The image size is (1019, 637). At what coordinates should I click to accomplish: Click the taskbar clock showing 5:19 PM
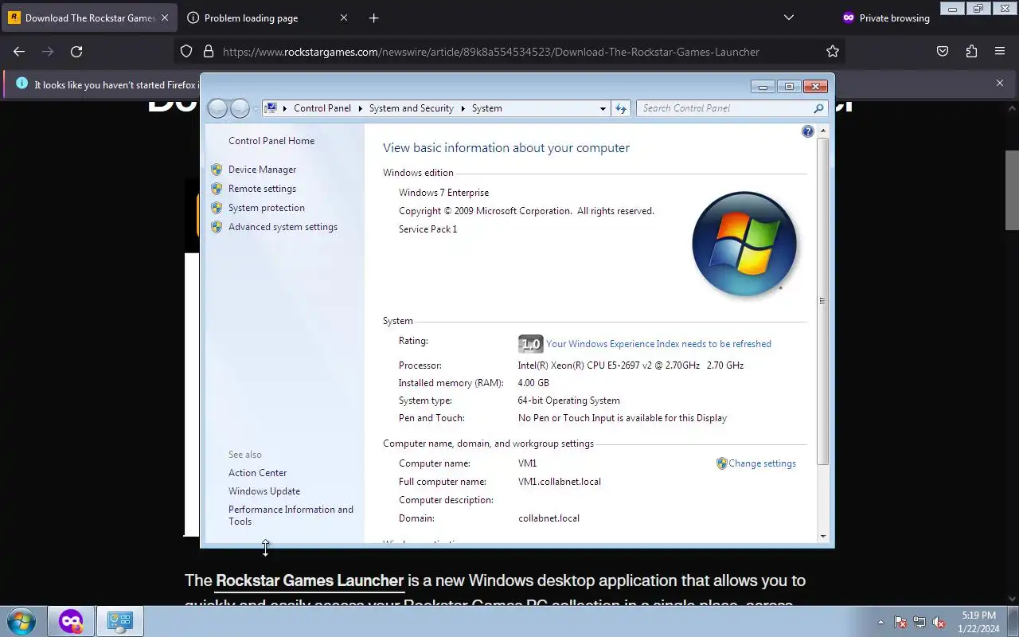(x=978, y=622)
